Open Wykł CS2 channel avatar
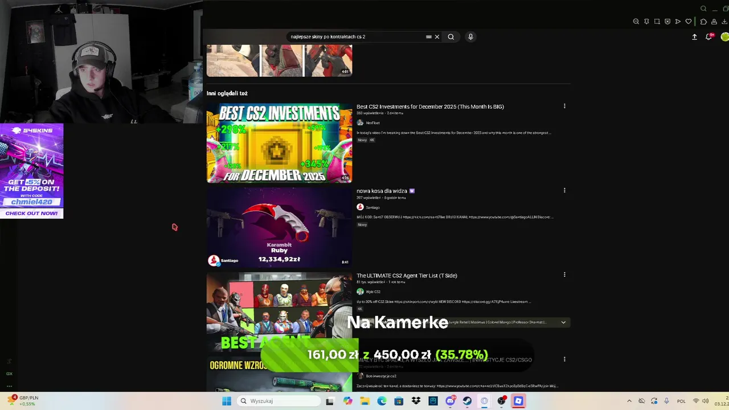This screenshot has width=729, height=410. [360, 292]
